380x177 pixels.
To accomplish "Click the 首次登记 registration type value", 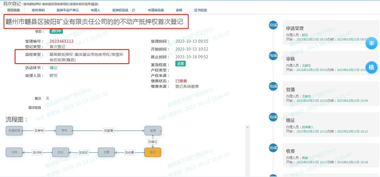I will pyautogui.click(x=57, y=46).
